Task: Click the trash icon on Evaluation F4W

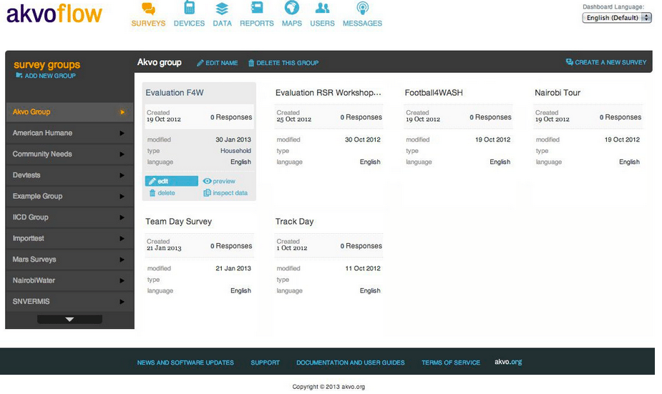Action: click(152, 193)
